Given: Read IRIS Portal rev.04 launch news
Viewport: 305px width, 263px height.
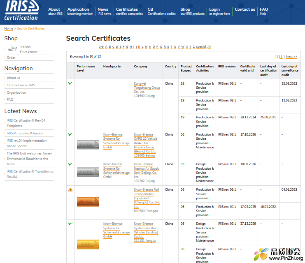Looking at the screenshot, I should (x=25, y=133).
